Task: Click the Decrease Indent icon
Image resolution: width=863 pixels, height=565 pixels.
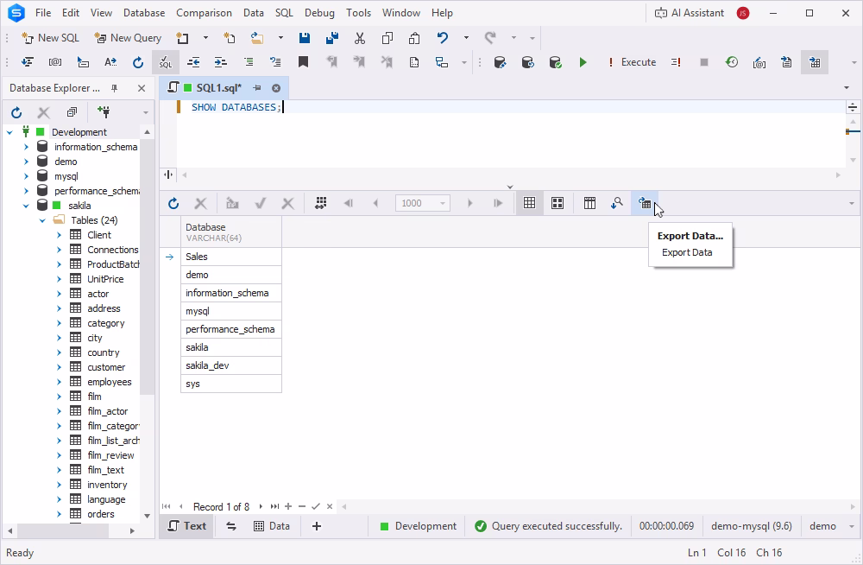Action: pos(193,62)
